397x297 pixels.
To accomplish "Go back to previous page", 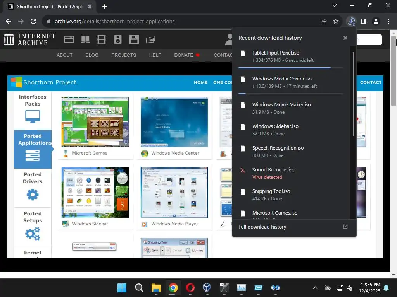I will (x=9, y=22).
